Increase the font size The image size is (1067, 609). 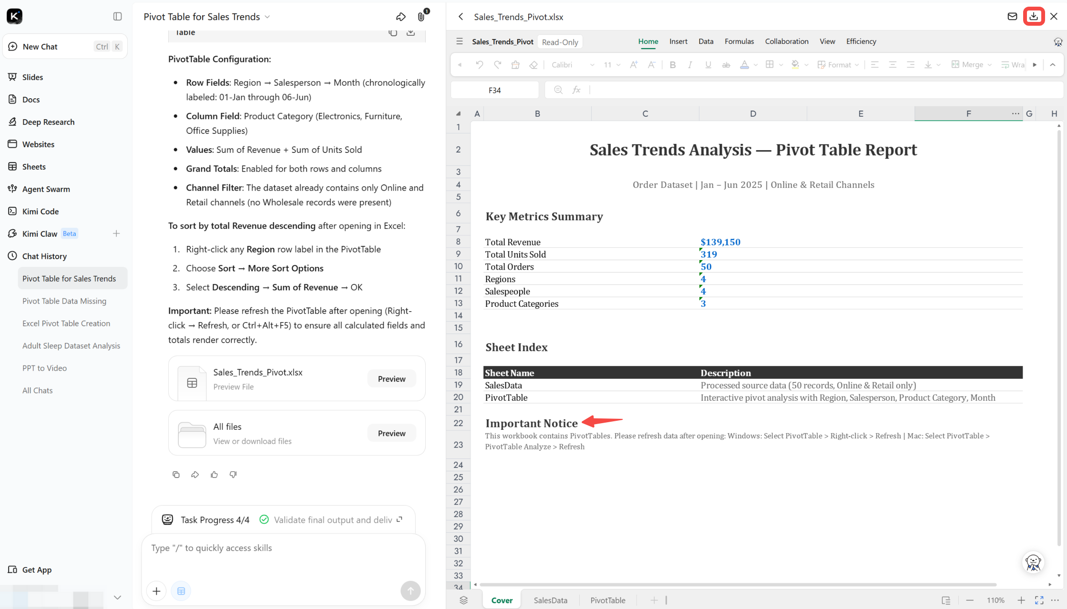click(634, 65)
